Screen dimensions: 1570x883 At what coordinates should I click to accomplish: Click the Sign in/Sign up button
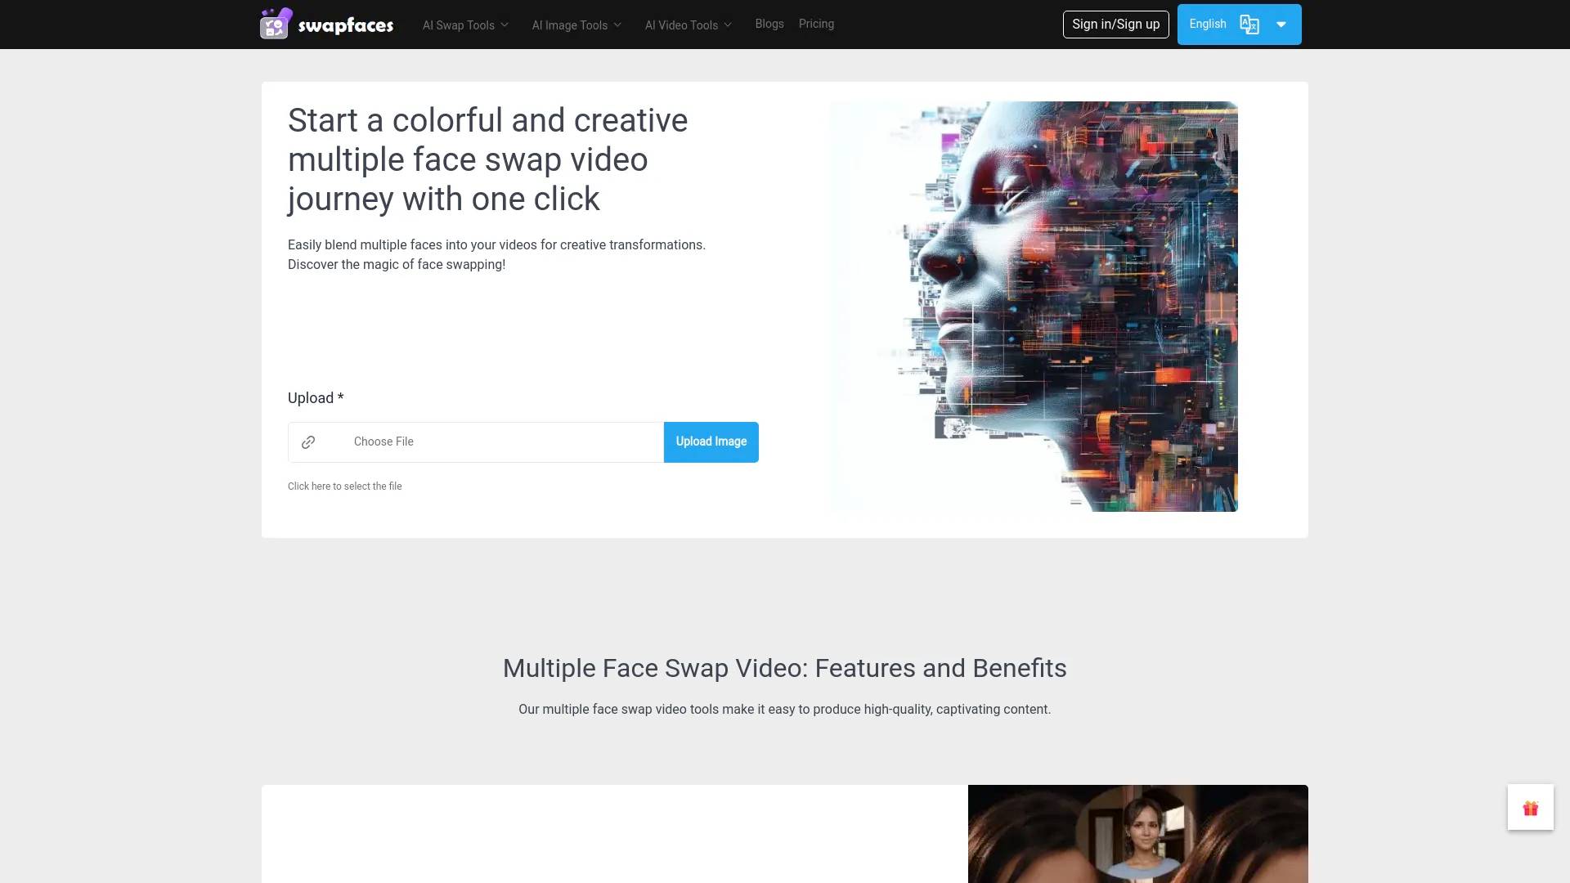pyautogui.click(x=1116, y=25)
